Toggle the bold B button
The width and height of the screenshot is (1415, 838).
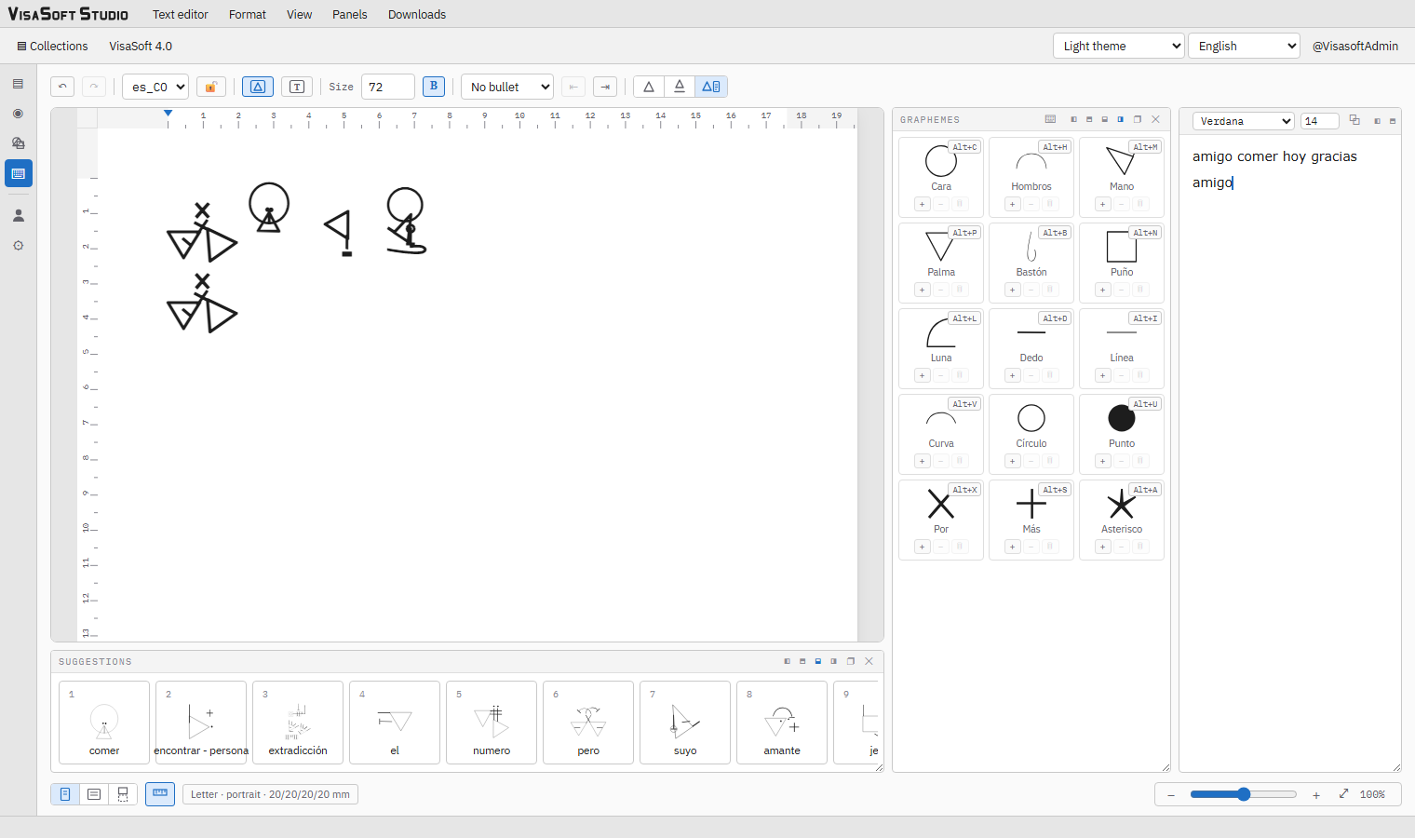[x=434, y=87]
